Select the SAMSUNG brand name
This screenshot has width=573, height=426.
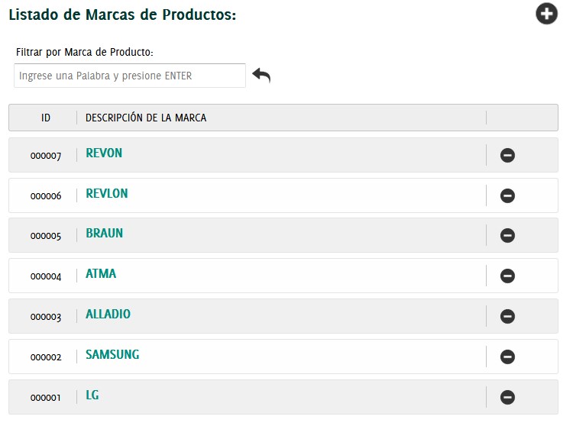tap(112, 355)
